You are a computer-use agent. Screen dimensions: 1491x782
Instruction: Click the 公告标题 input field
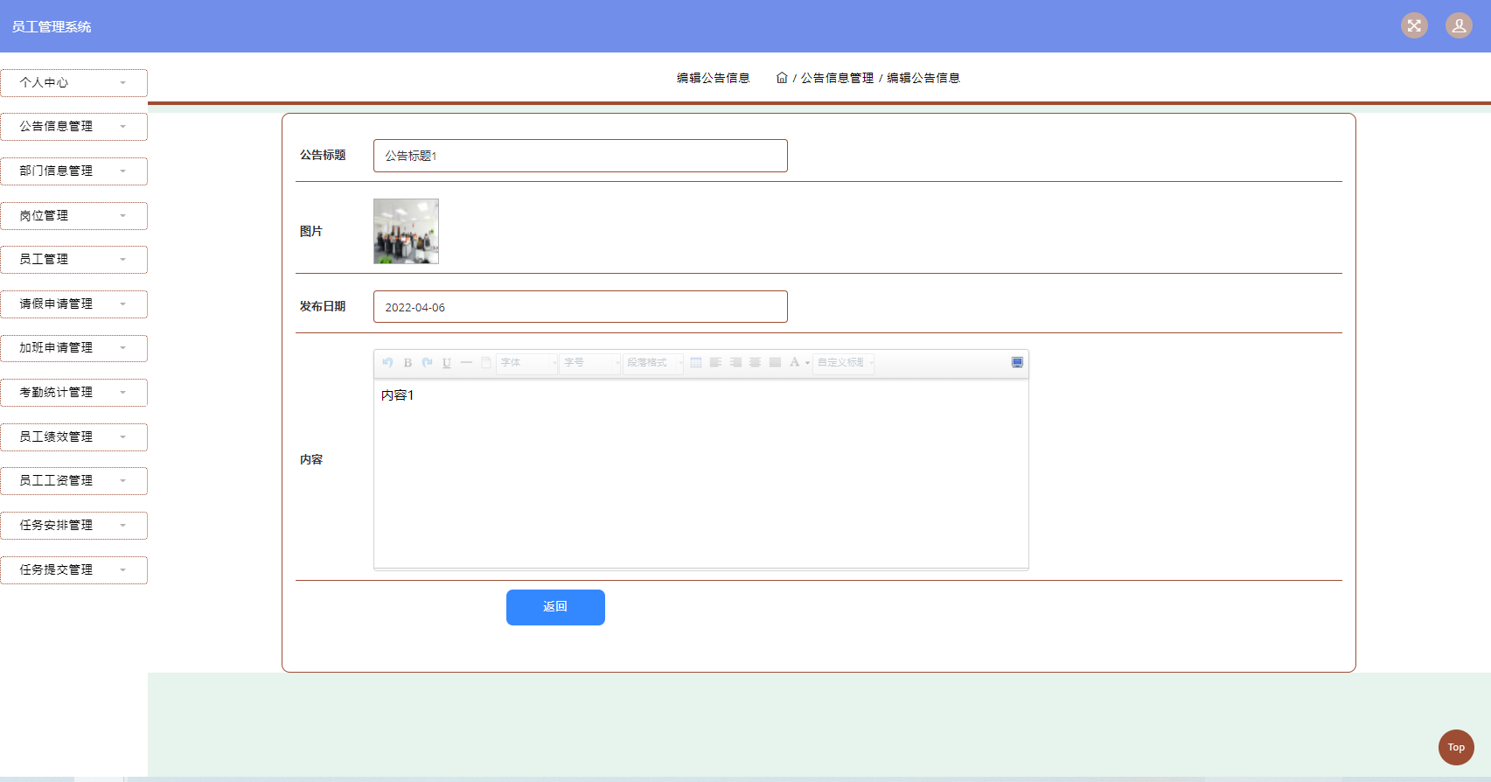point(581,156)
